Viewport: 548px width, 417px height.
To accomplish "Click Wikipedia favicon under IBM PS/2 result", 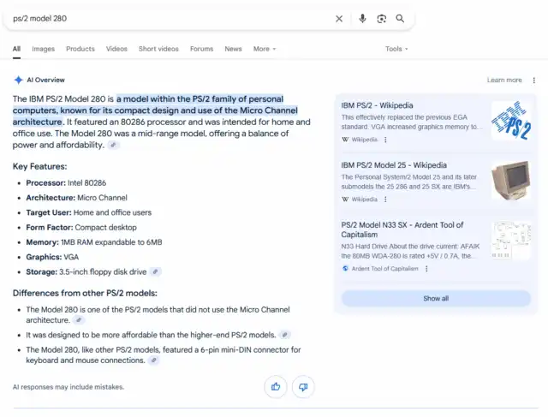I will pyautogui.click(x=345, y=140).
